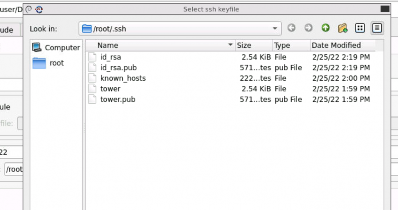Screen dimensions: 398x210
Task: Click the Name column sort arrow
Action: [230, 44]
